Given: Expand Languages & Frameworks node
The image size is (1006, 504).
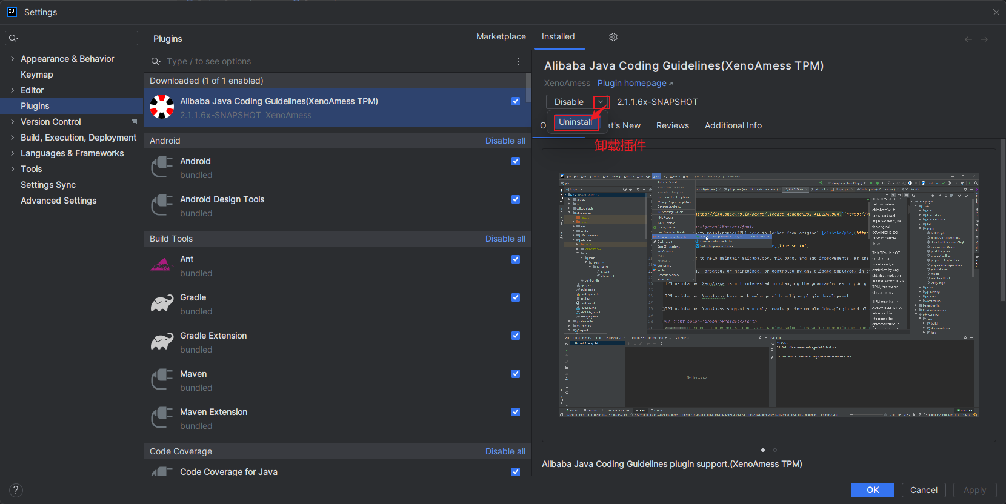Looking at the screenshot, I should point(12,153).
